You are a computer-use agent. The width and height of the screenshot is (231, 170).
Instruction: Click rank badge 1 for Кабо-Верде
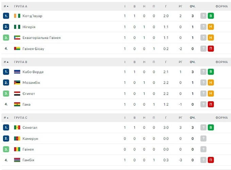point(6,72)
